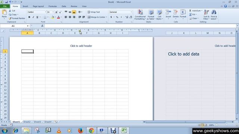The width and height of the screenshot is (239, 134).
Task: Toggle Middle Align alignment
Action: 70,12
